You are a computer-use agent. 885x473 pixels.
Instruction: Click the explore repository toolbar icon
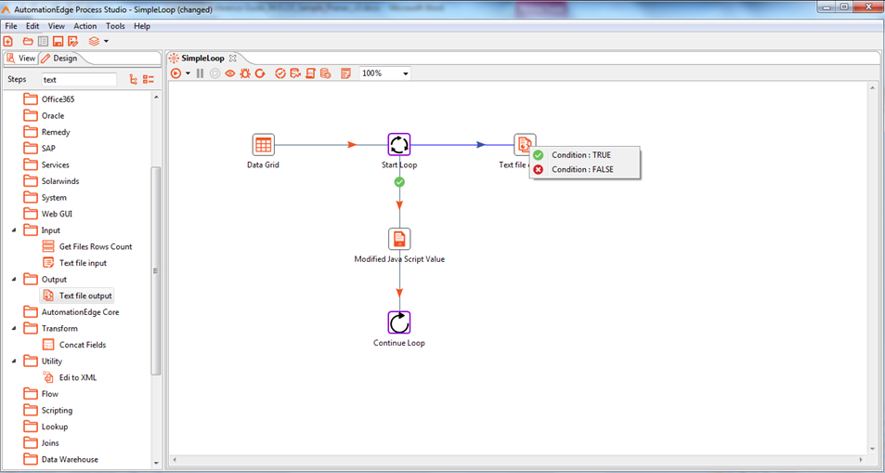[x=43, y=41]
